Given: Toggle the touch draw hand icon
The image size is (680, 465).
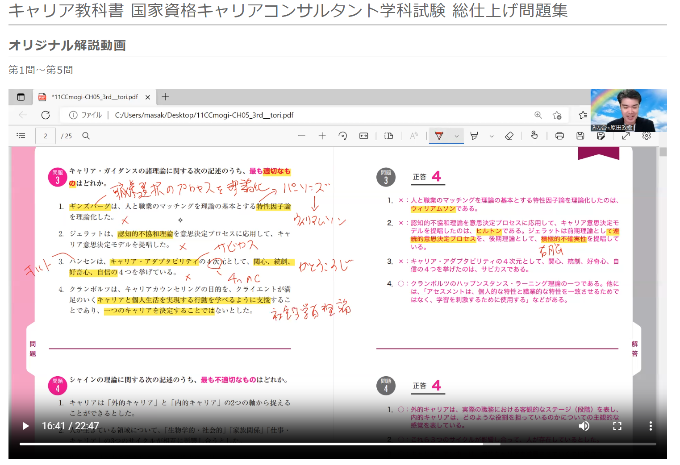Looking at the screenshot, I should (534, 135).
